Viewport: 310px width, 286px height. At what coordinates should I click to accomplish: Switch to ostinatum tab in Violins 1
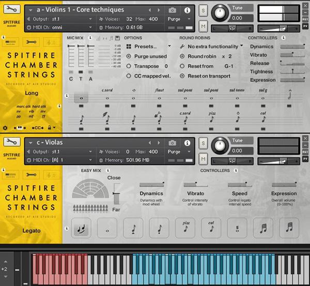click(x=51, y=42)
